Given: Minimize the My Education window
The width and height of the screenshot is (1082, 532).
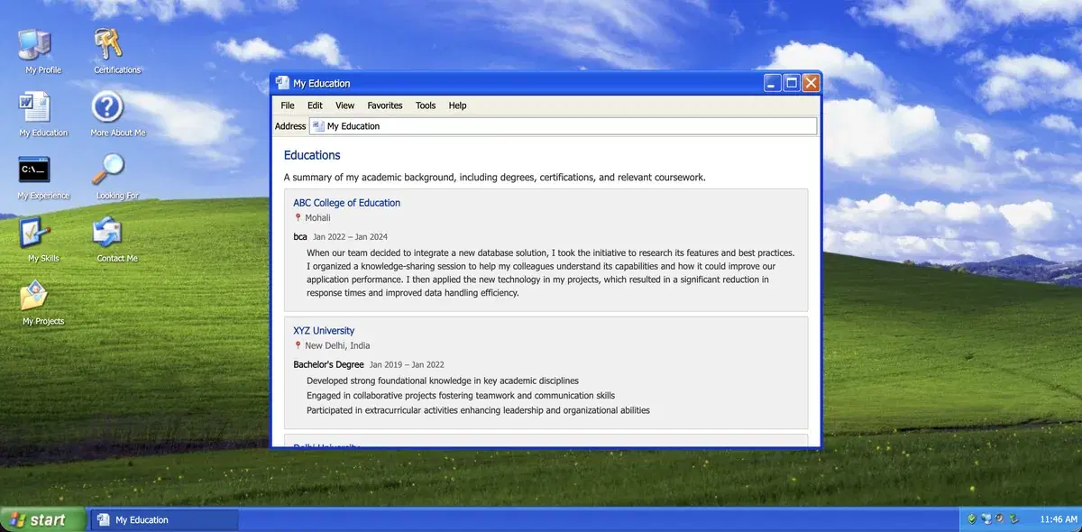Looking at the screenshot, I should click(773, 83).
